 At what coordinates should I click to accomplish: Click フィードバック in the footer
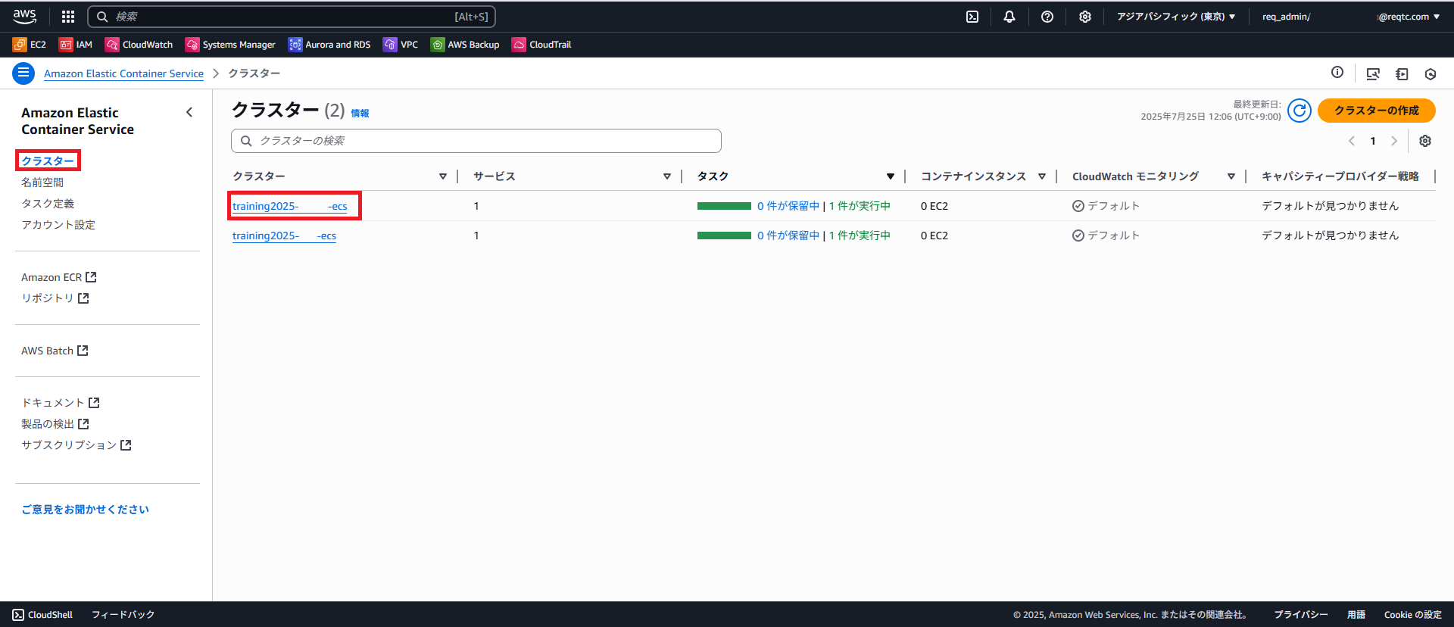pyautogui.click(x=123, y=615)
